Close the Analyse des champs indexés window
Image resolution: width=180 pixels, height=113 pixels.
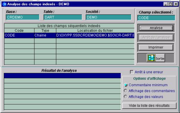click(176, 4)
